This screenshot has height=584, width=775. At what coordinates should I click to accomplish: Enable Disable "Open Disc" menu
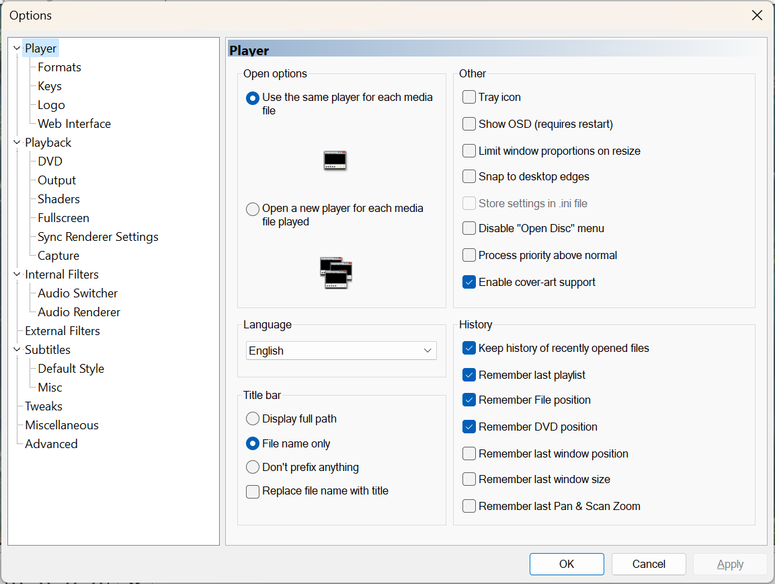click(x=468, y=228)
